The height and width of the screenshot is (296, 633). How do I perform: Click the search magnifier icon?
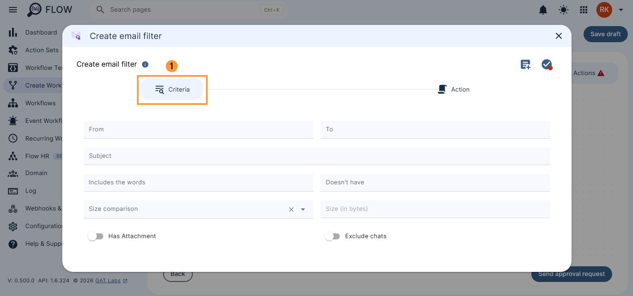(100, 10)
